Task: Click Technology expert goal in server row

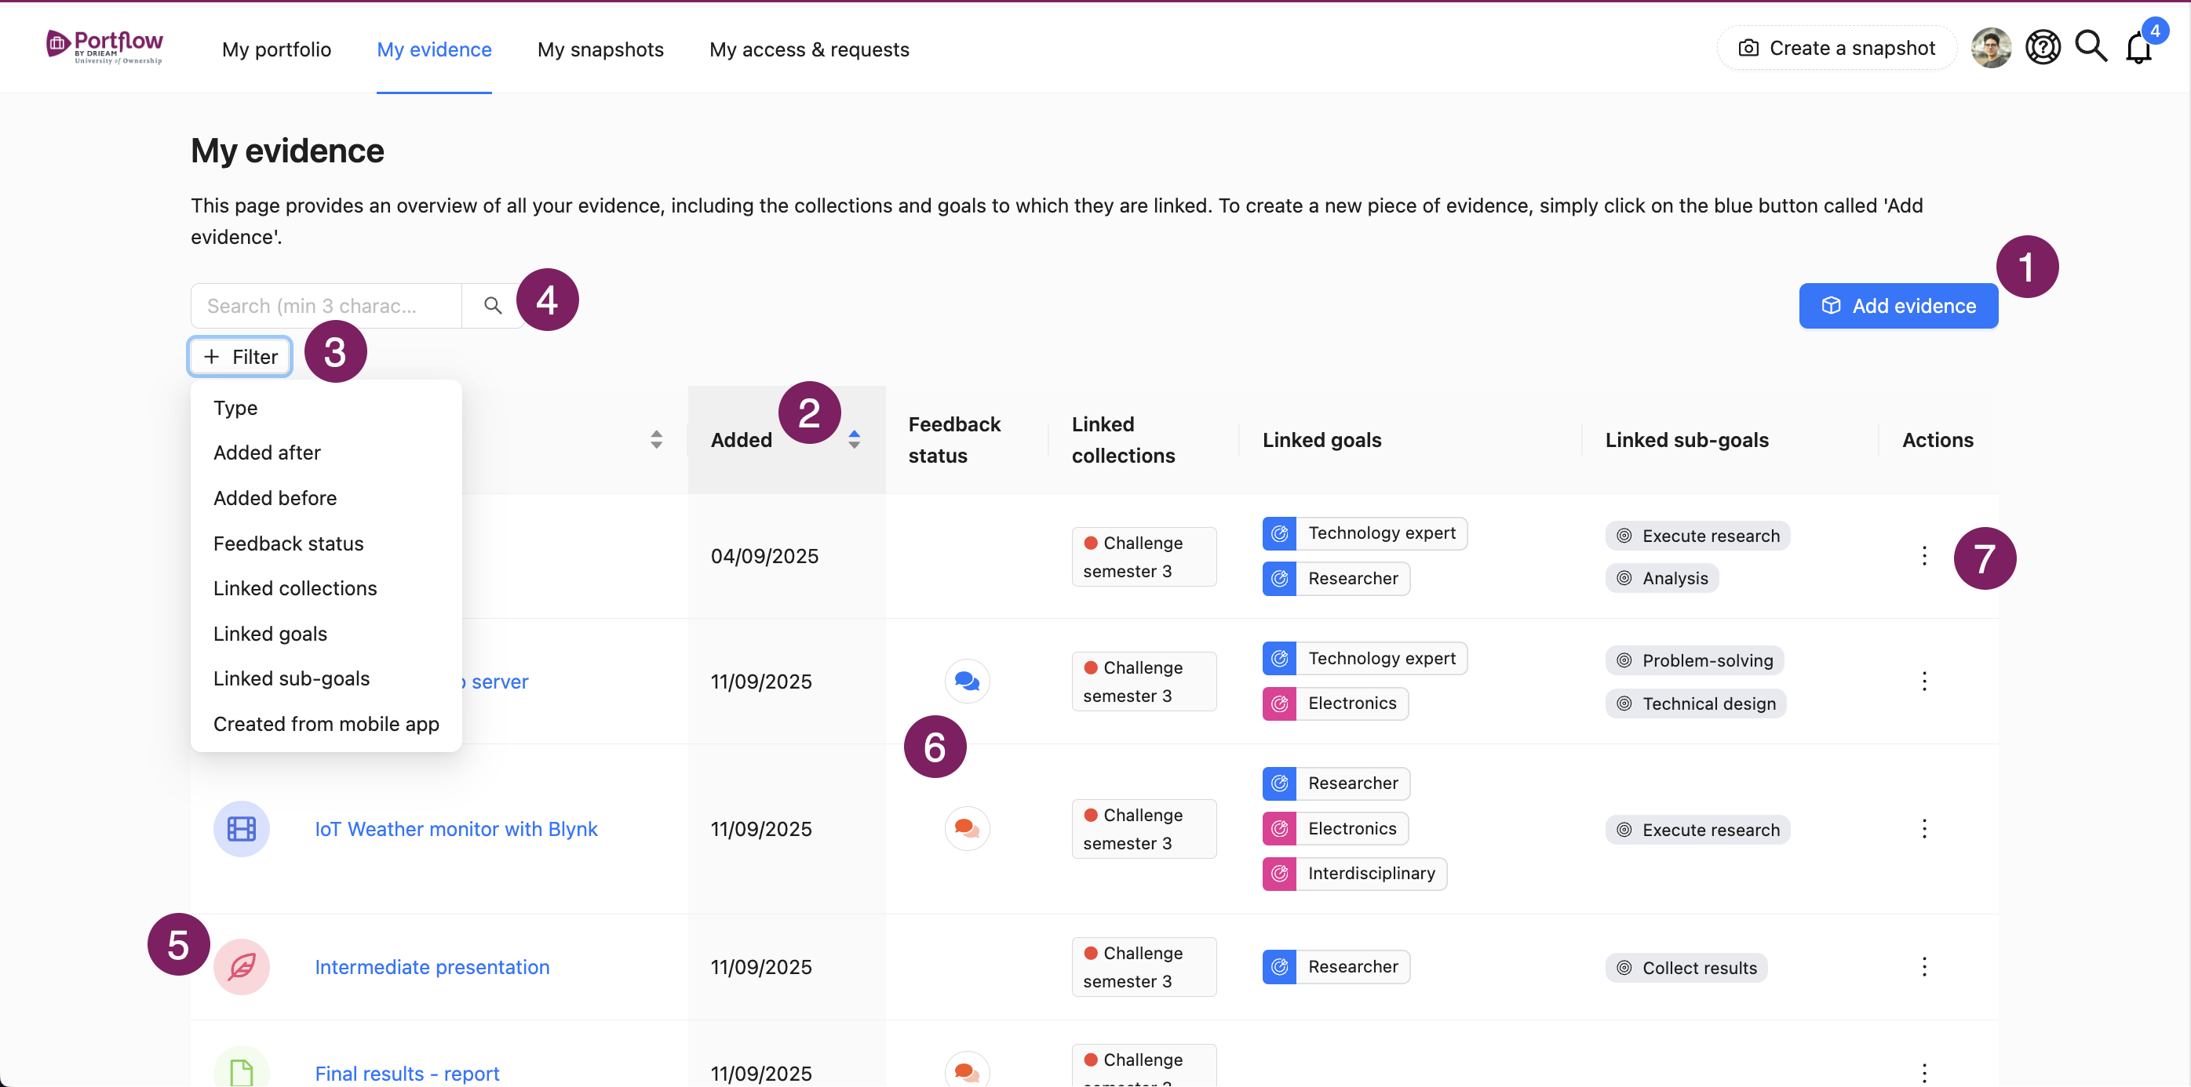Action: 1364,658
